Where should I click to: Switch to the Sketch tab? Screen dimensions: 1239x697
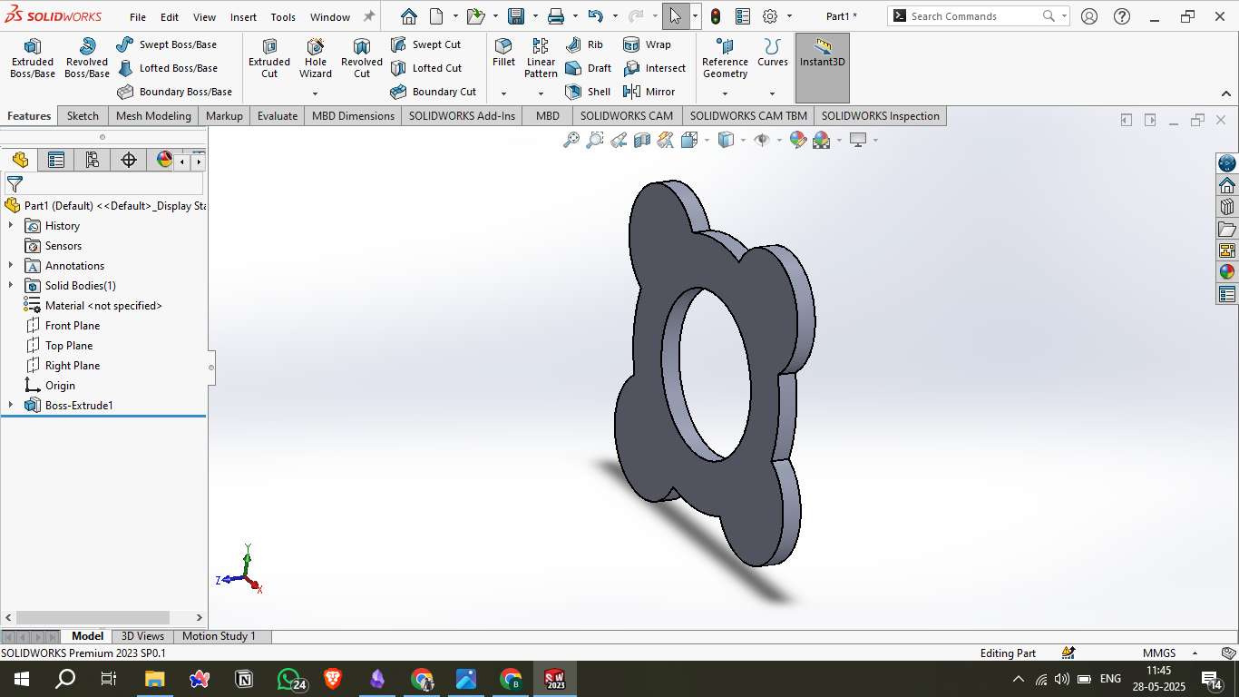pos(83,116)
